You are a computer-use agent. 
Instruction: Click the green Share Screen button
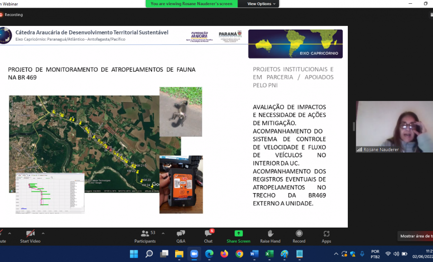click(x=238, y=236)
